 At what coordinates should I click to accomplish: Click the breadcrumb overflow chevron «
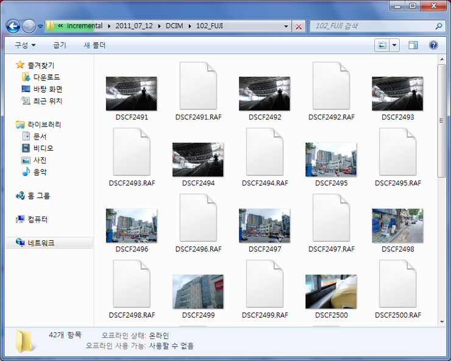(x=60, y=26)
